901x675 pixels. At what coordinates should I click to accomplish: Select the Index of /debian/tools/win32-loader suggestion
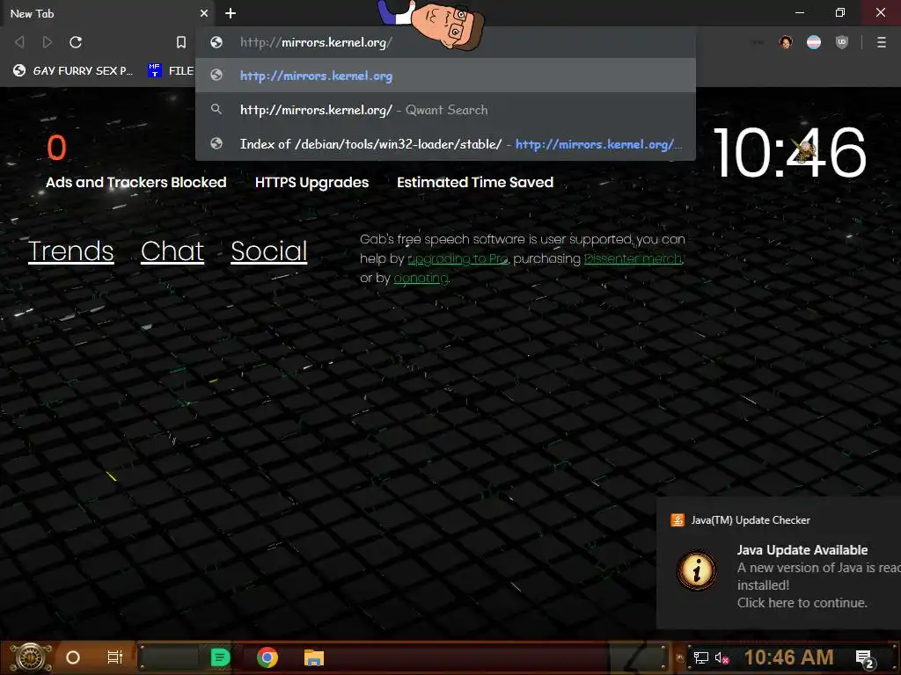tap(445, 144)
